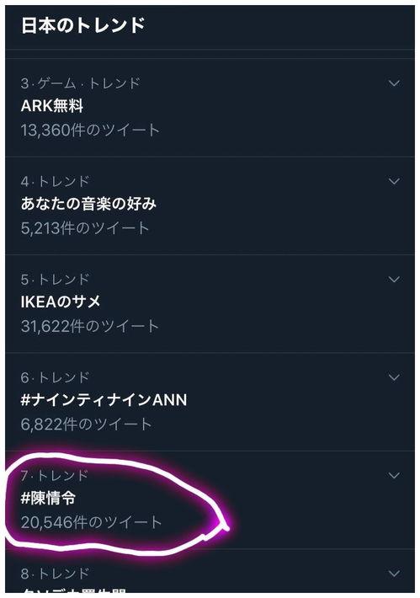420x598 pixels.
Task: Select the 3·ゲーム·トレンド category label
Action: point(81,83)
